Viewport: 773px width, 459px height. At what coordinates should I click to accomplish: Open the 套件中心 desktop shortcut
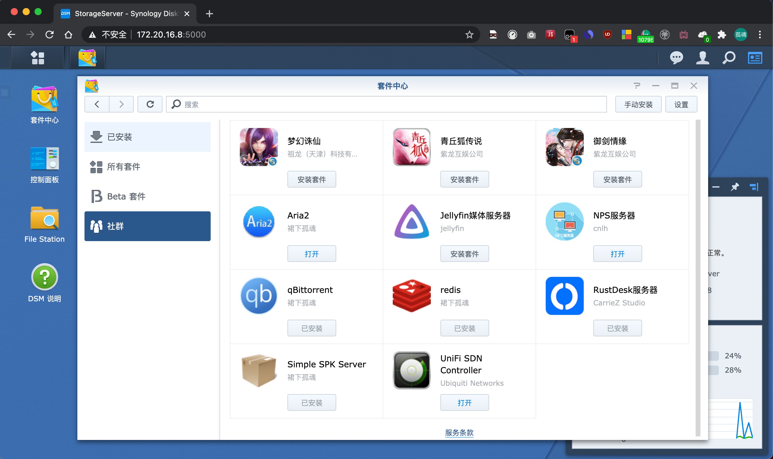tap(45, 105)
